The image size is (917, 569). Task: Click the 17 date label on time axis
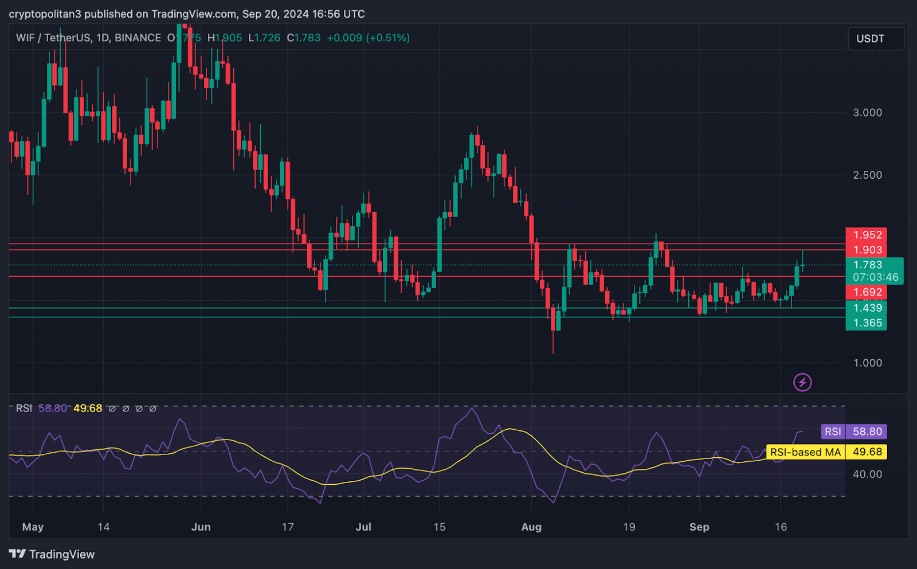pos(288,527)
